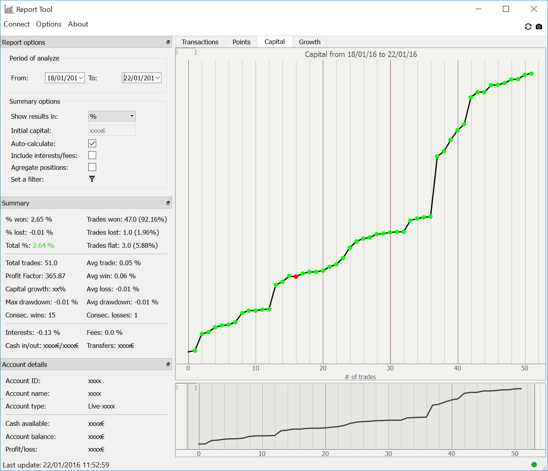Click the "Total trades: 51.0" value
548x471 pixels.
point(32,263)
